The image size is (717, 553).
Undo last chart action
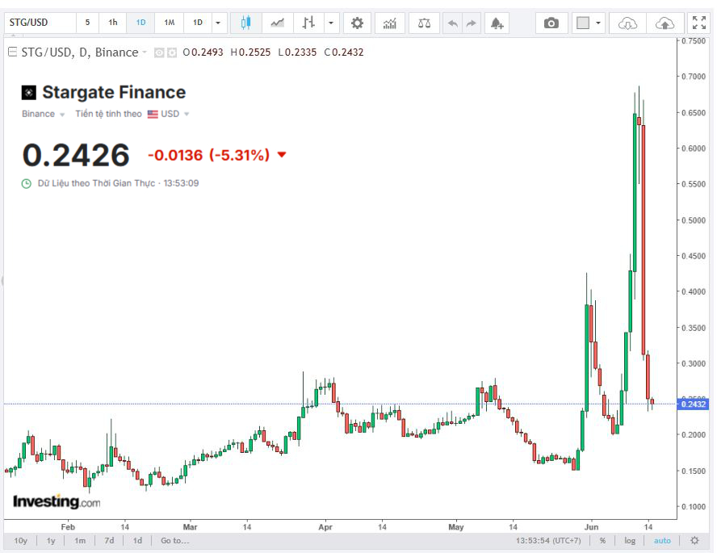pyautogui.click(x=453, y=23)
